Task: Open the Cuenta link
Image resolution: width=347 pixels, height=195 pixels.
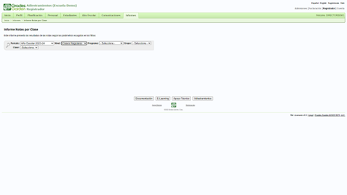Action: 340,9
